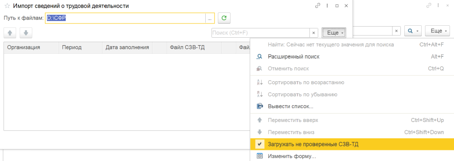Choose Сортировать по убыванию
This screenshot has height=161, width=454.
click(x=352, y=94)
